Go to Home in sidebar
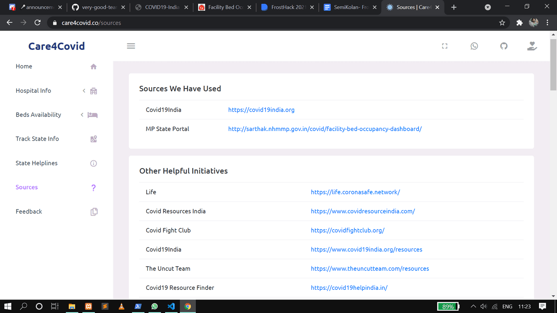557x313 pixels. [x=24, y=66]
